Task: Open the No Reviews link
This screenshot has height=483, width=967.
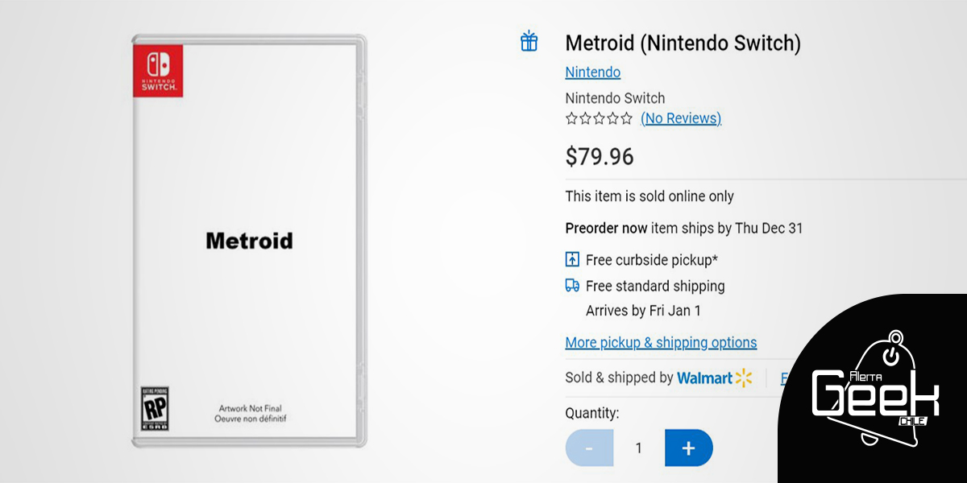Action: click(680, 118)
